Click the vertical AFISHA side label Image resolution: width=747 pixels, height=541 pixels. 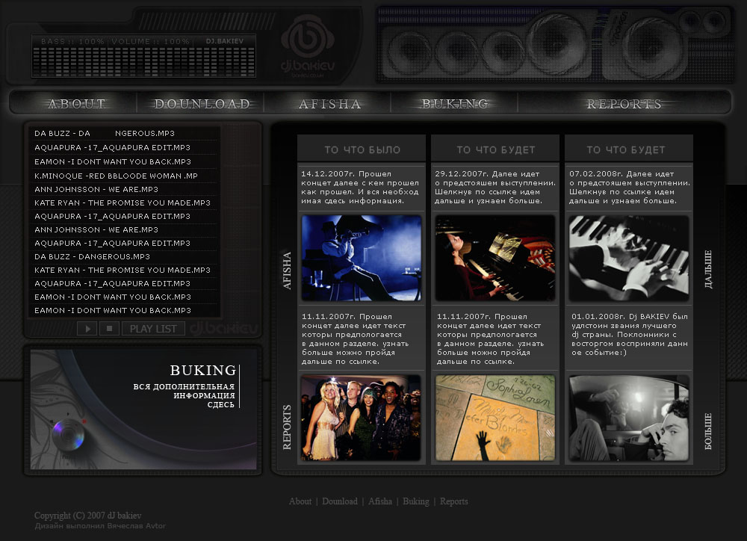[287, 270]
